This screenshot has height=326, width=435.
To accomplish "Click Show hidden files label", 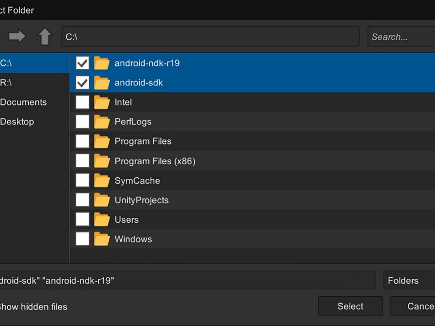I will pyautogui.click(x=33, y=307).
